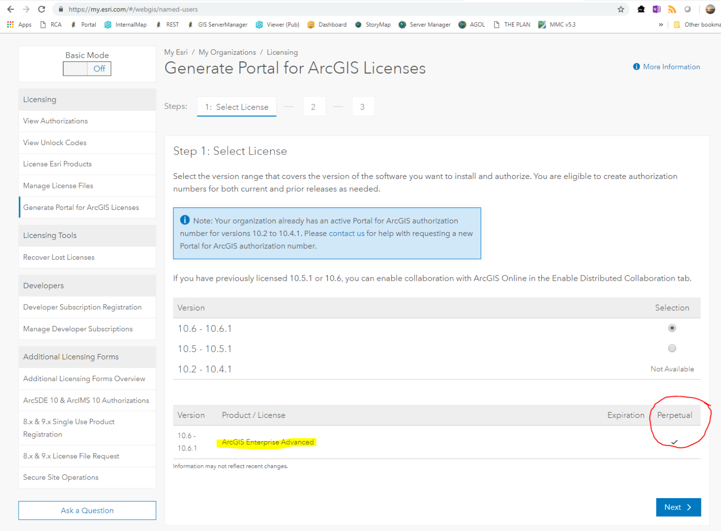Click the info icon beside More Information
The height and width of the screenshot is (531, 721).
(x=636, y=67)
